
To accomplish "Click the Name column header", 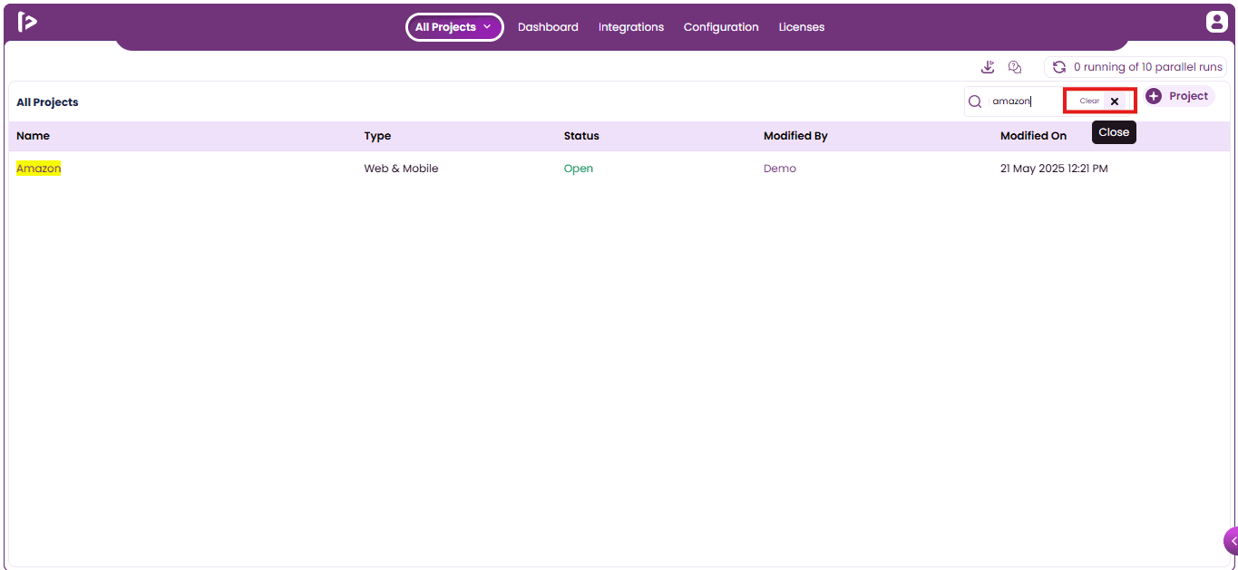I will (x=33, y=136).
